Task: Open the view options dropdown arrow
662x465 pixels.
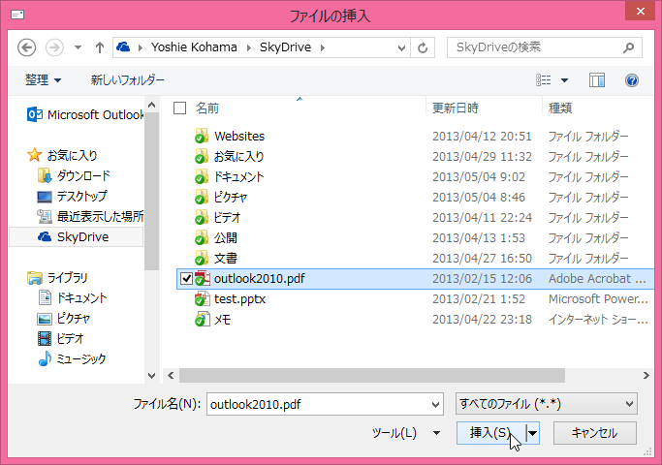Action: [x=564, y=80]
